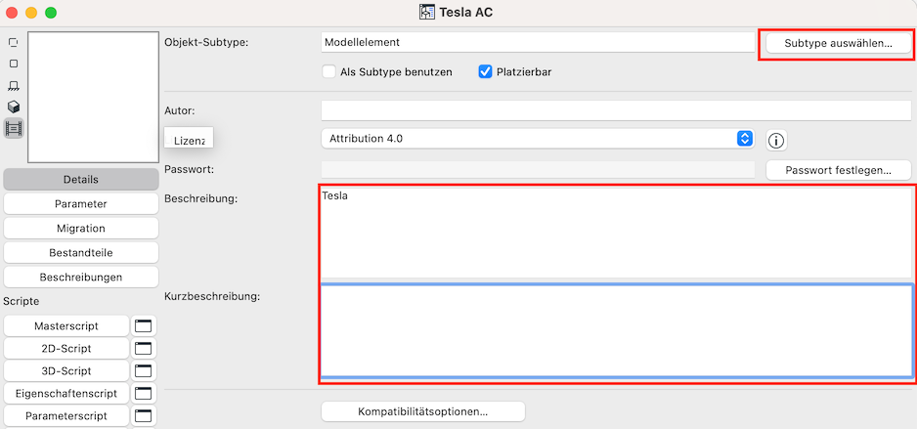
Task: Switch to the Parameter section
Action: tap(81, 204)
